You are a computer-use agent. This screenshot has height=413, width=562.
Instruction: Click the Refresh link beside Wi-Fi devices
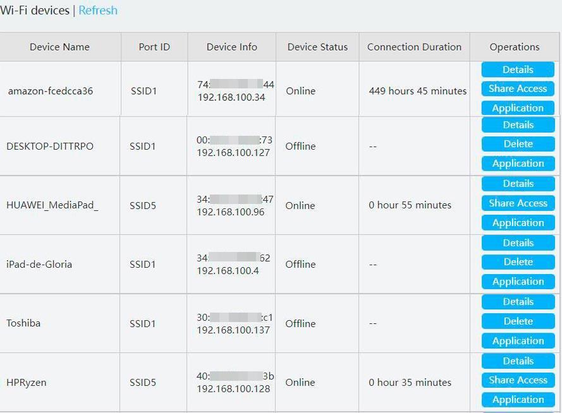point(98,10)
